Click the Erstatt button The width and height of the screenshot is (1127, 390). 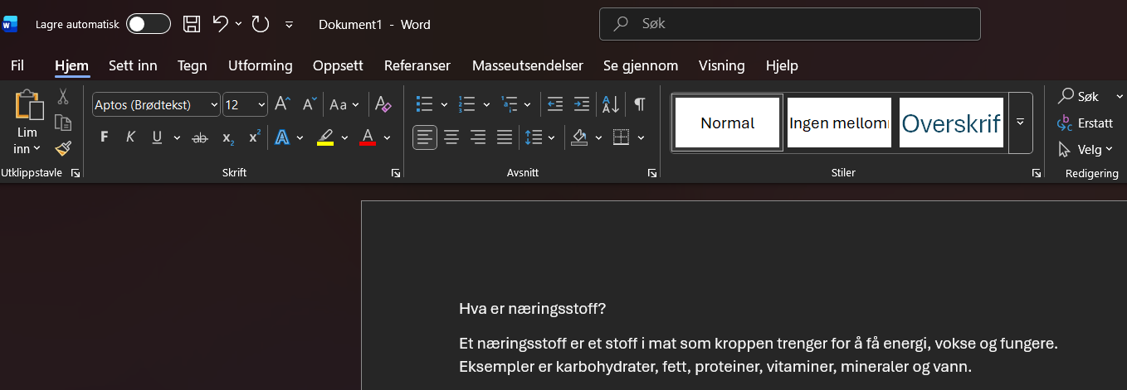click(1086, 123)
